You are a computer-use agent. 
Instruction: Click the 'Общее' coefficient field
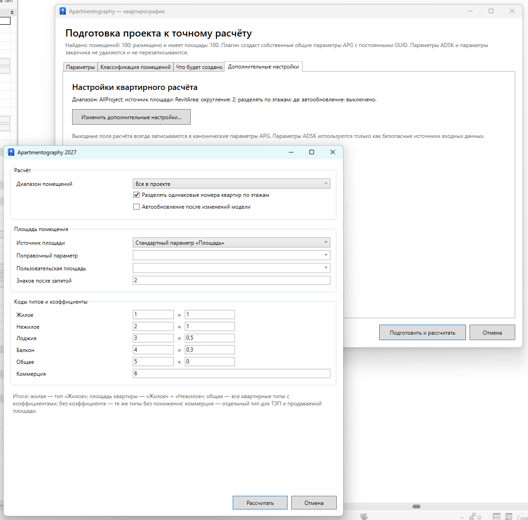pyautogui.click(x=210, y=362)
